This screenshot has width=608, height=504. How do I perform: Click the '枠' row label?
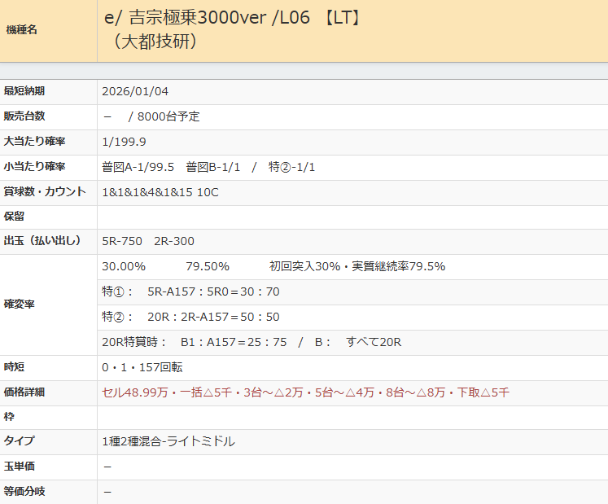pos(9,417)
